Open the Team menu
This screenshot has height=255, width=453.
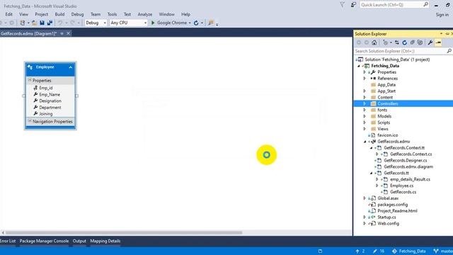(x=96, y=14)
